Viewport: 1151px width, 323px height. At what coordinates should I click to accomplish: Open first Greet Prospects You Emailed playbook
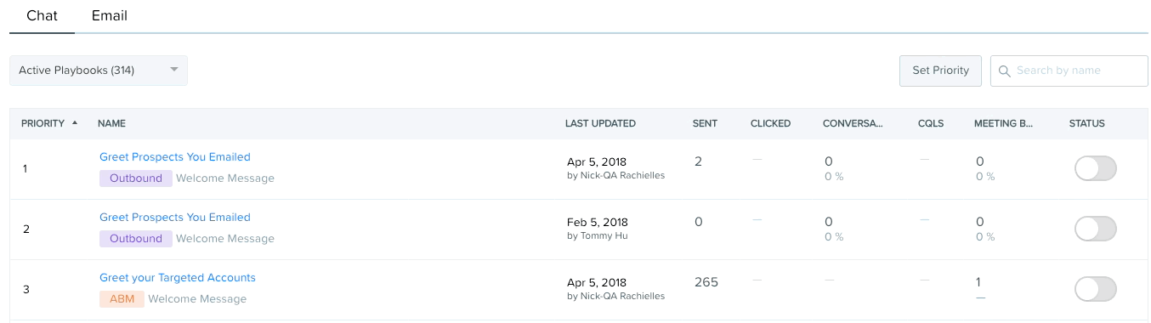[x=175, y=157]
